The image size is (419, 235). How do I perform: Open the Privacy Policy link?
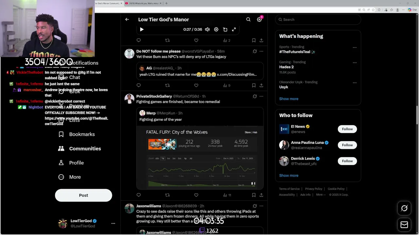click(x=314, y=189)
